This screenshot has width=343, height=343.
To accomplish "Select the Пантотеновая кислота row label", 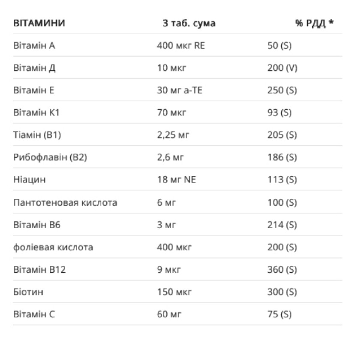I will point(65,202).
